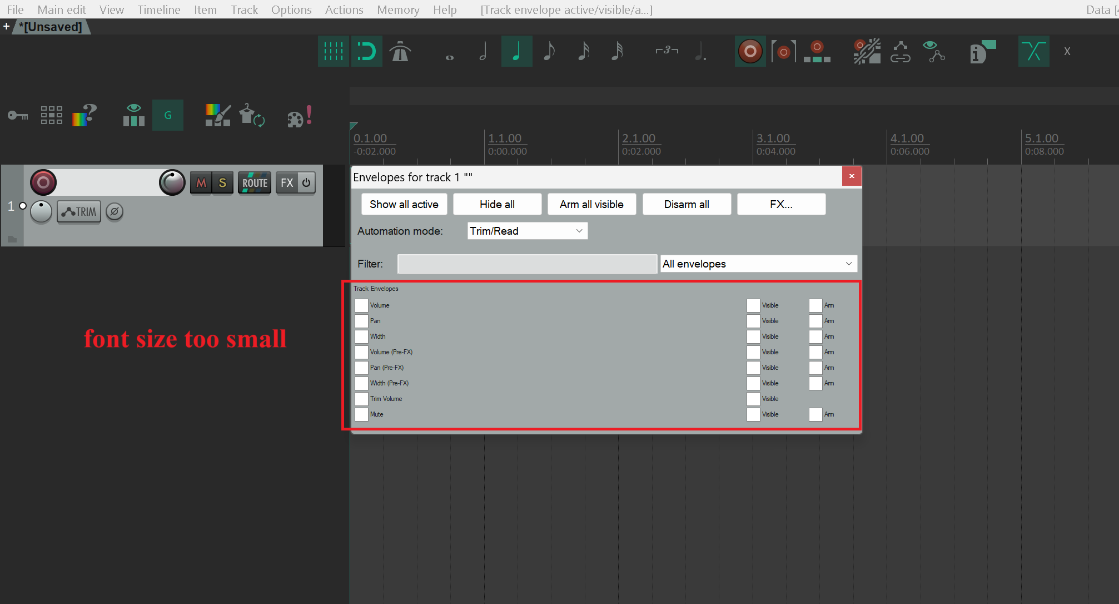Expand the All envelopes filter dropdown
Screen dimensions: 1119x604
[x=758, y=264]
